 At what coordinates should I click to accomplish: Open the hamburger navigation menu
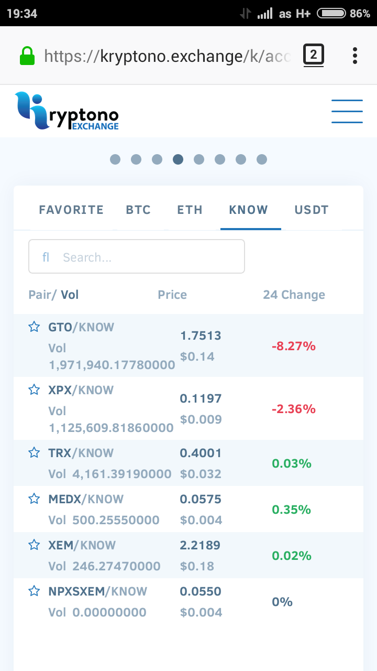click(x=347, y=111)
